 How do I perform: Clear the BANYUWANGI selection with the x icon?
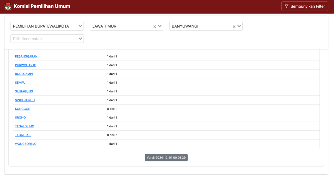click(234, 26)
